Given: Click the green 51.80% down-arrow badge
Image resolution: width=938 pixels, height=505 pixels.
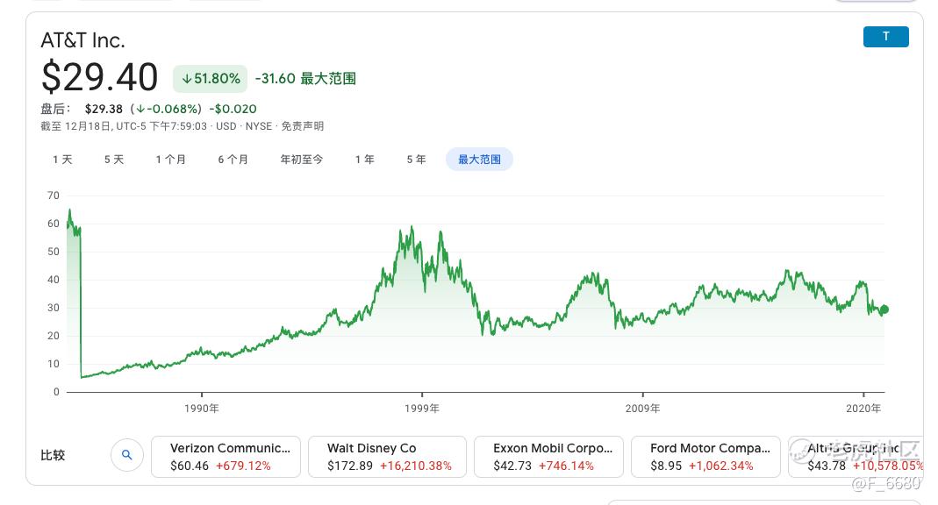Looking at the screenshot, I should click(x=211, y=78).
